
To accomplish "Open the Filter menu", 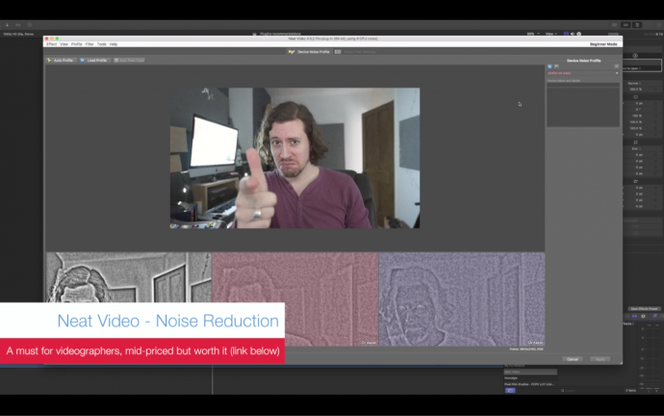I will tap(89, 44).
